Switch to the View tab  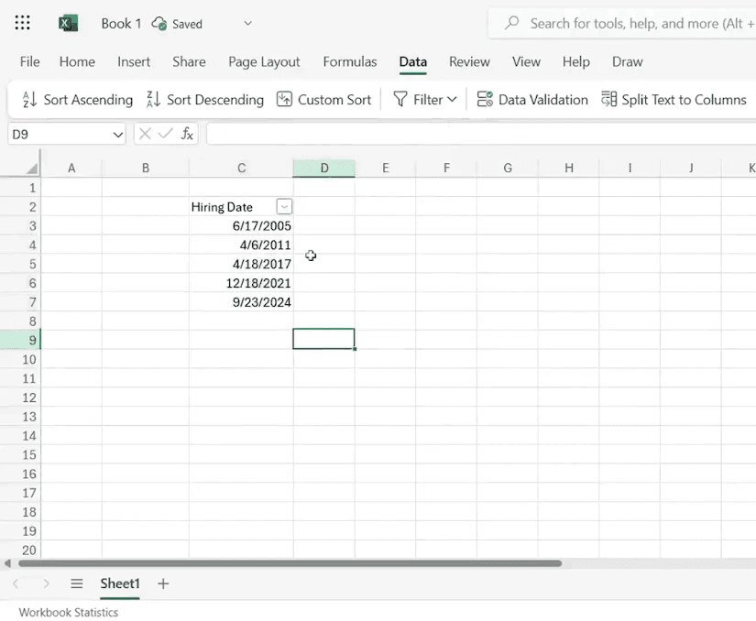click(x=526, y=61)
